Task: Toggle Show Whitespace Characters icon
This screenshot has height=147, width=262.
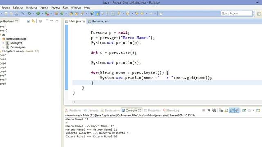Action: (x=113, y=13)
